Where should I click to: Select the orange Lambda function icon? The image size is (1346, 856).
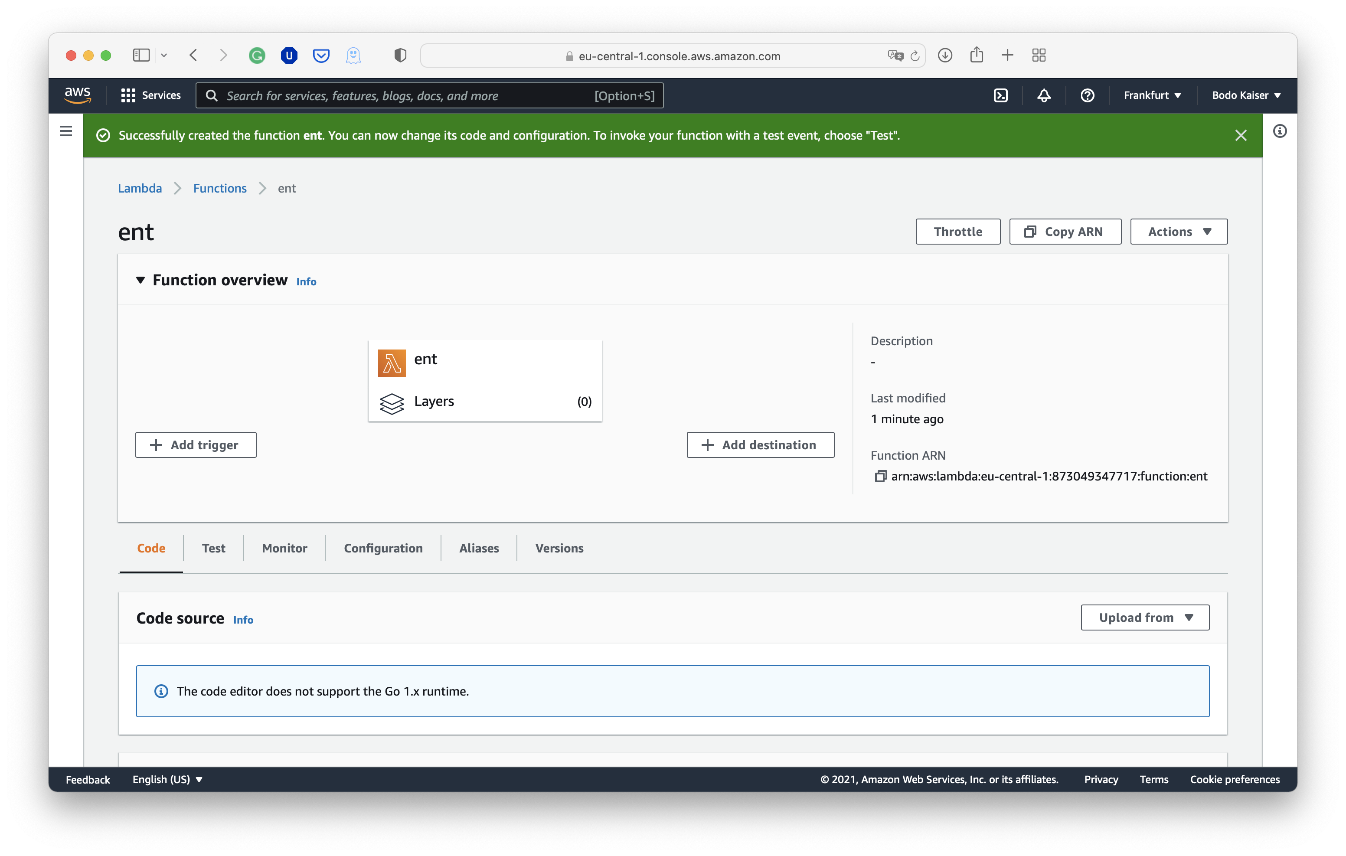point(392,363)
